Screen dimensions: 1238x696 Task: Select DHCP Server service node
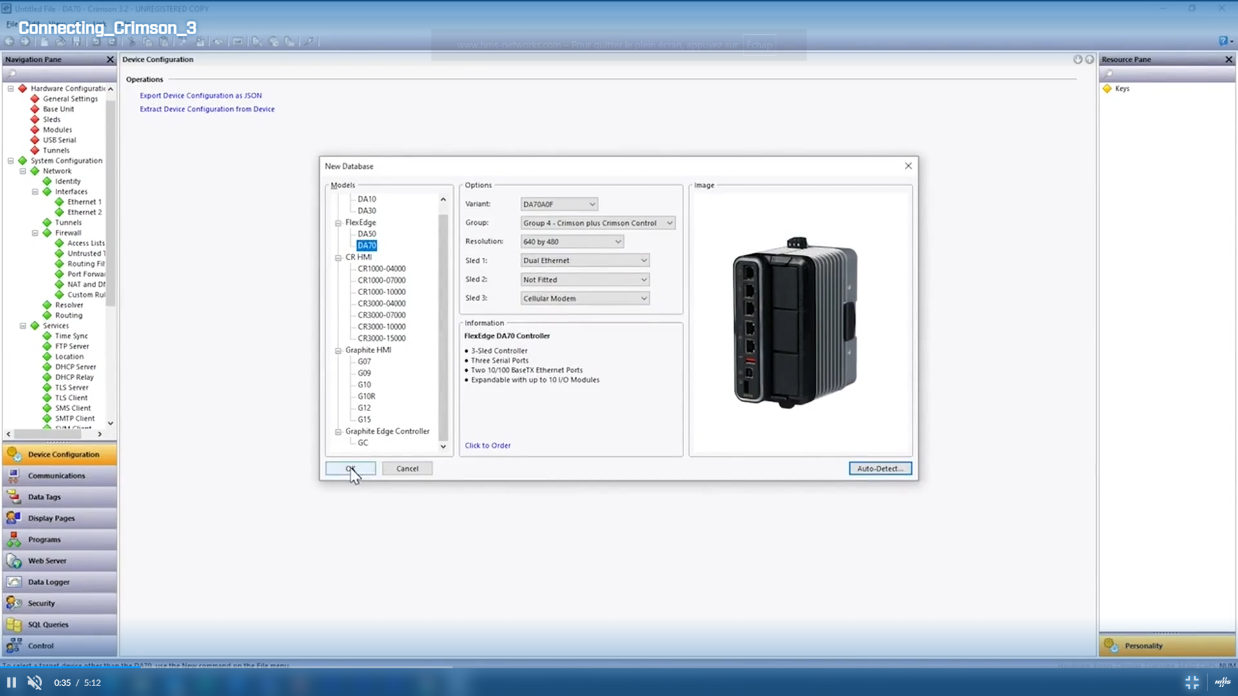click(x=75, y=367)
